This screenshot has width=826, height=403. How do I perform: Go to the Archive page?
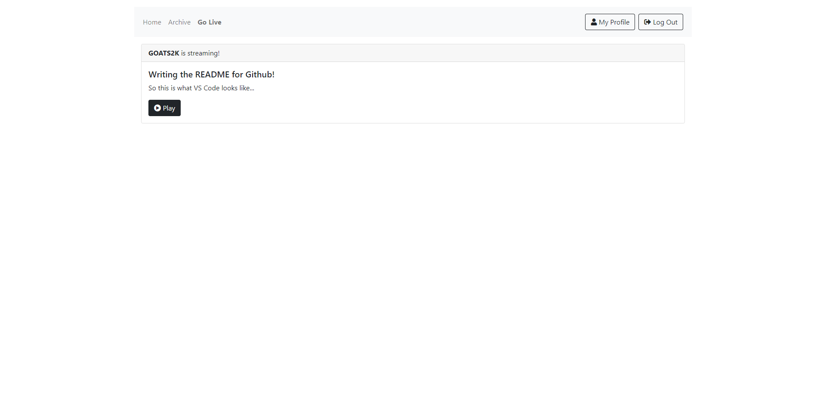tap(179, 22)
